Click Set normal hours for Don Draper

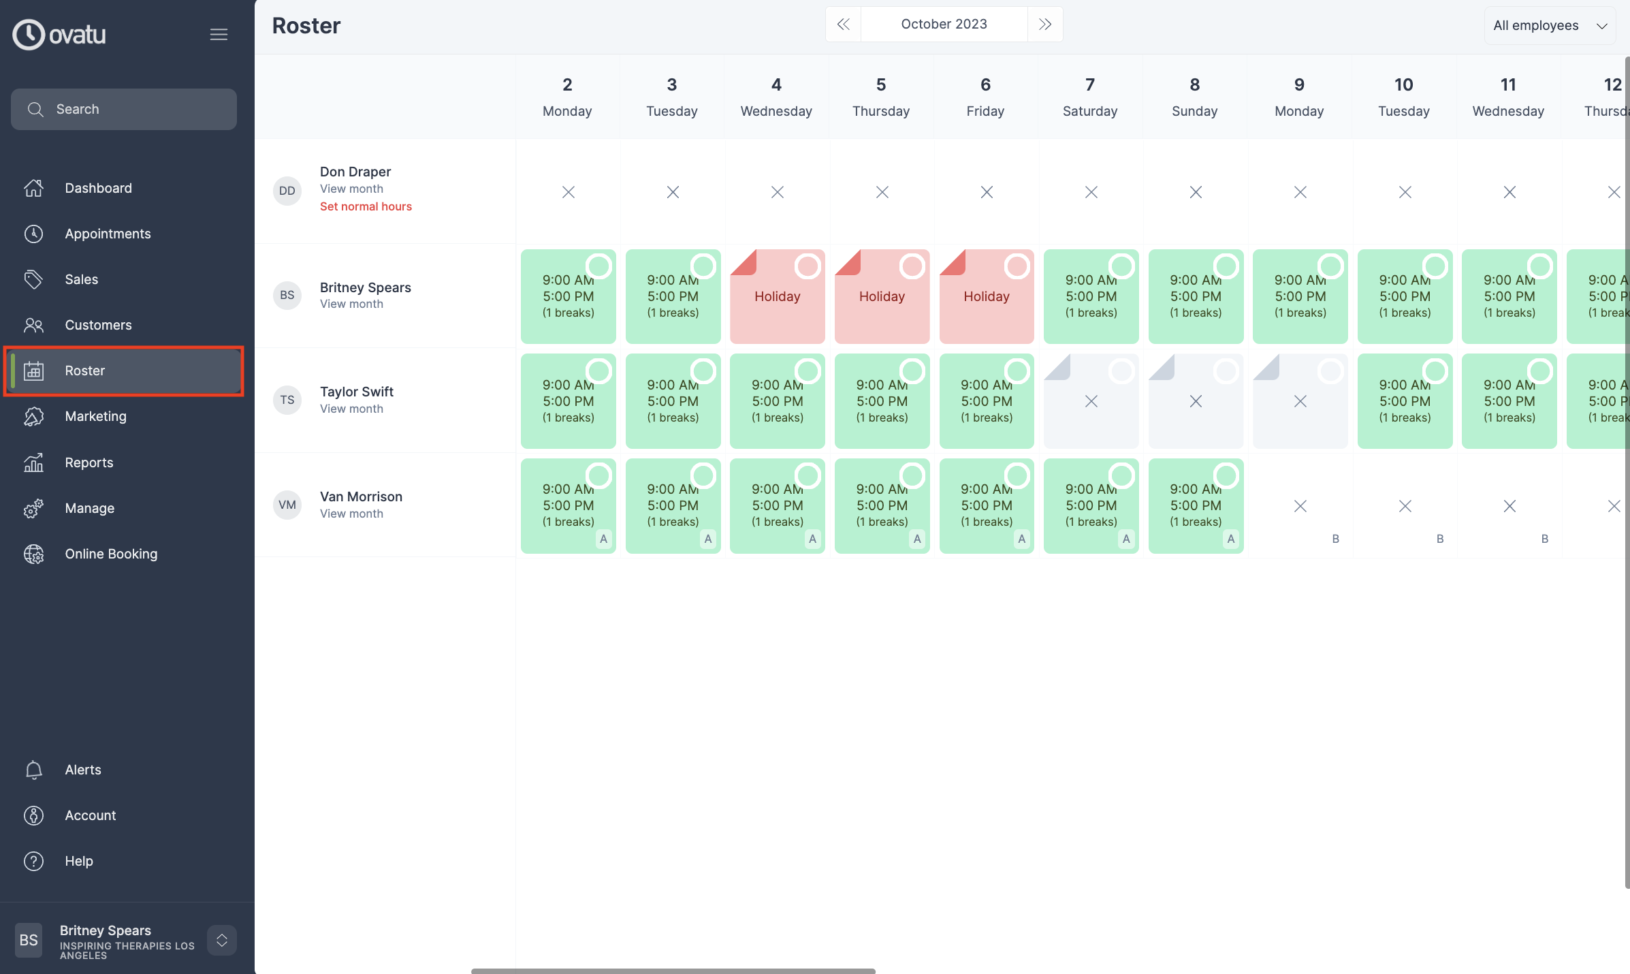(x=366, y=206)
